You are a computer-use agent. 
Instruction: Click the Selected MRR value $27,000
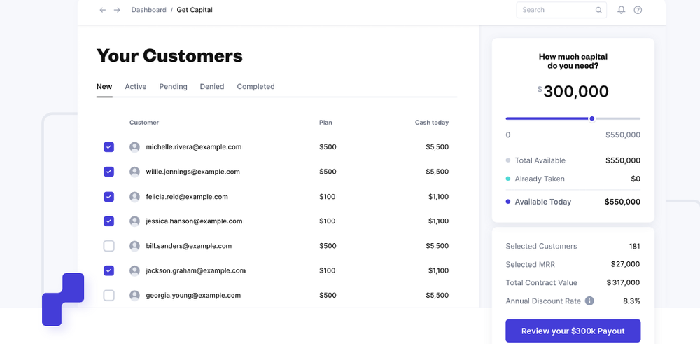click(x=625, y=264)
